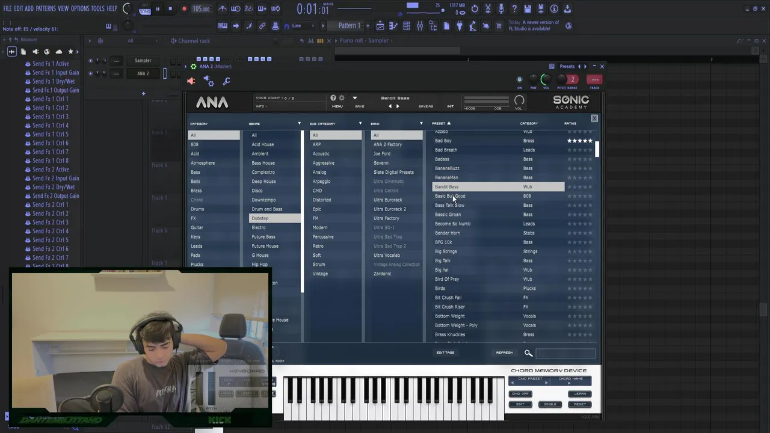Open the Presets dropdown in plugin wrapper
This screenshot has width=770, height=433.
click(x=567, y=66)
